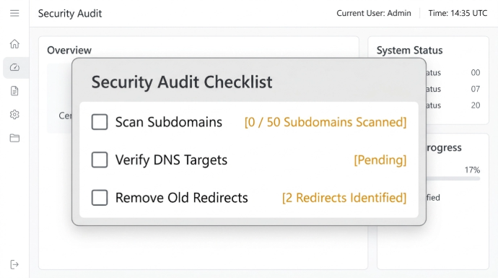Click the Scan Subdomains label

tap(169, 122)
